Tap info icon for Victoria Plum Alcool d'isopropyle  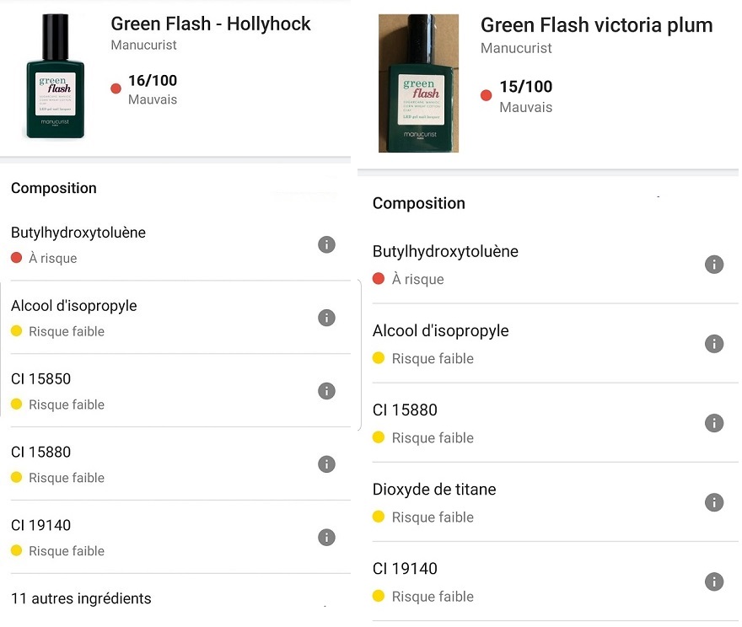714,344
